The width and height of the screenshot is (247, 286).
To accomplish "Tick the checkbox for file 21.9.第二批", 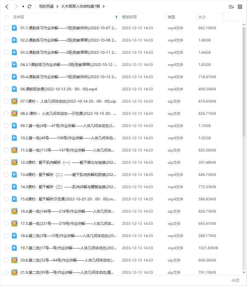I will [6, 272].
